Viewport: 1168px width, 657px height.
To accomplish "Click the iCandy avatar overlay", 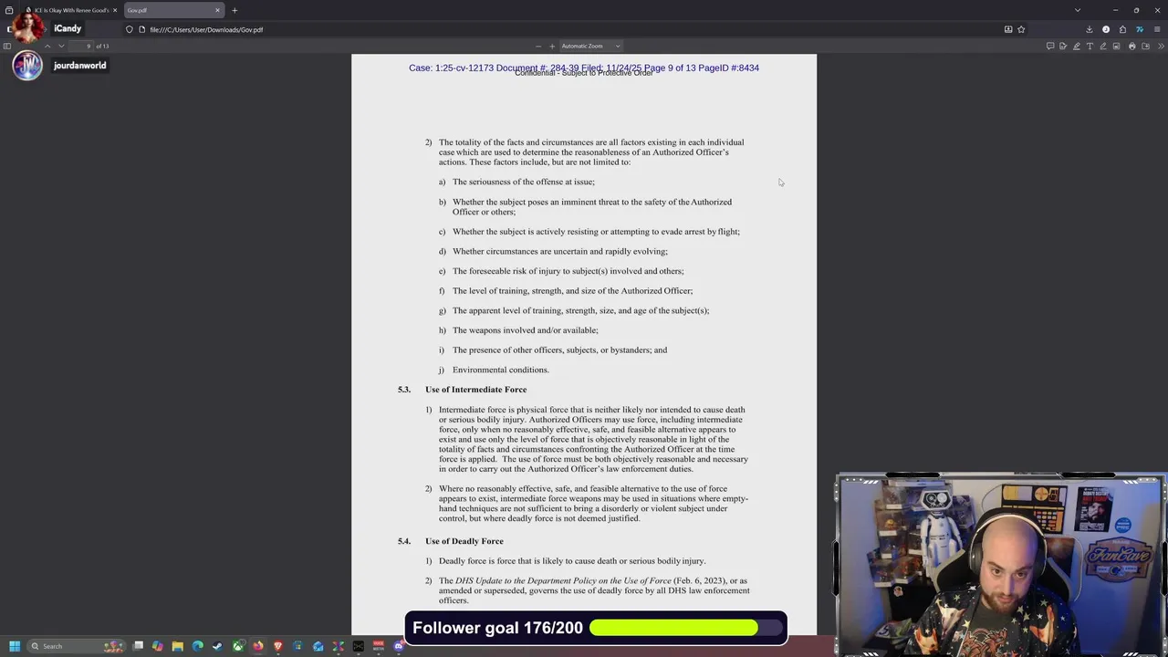I will [x=27, y=27].
